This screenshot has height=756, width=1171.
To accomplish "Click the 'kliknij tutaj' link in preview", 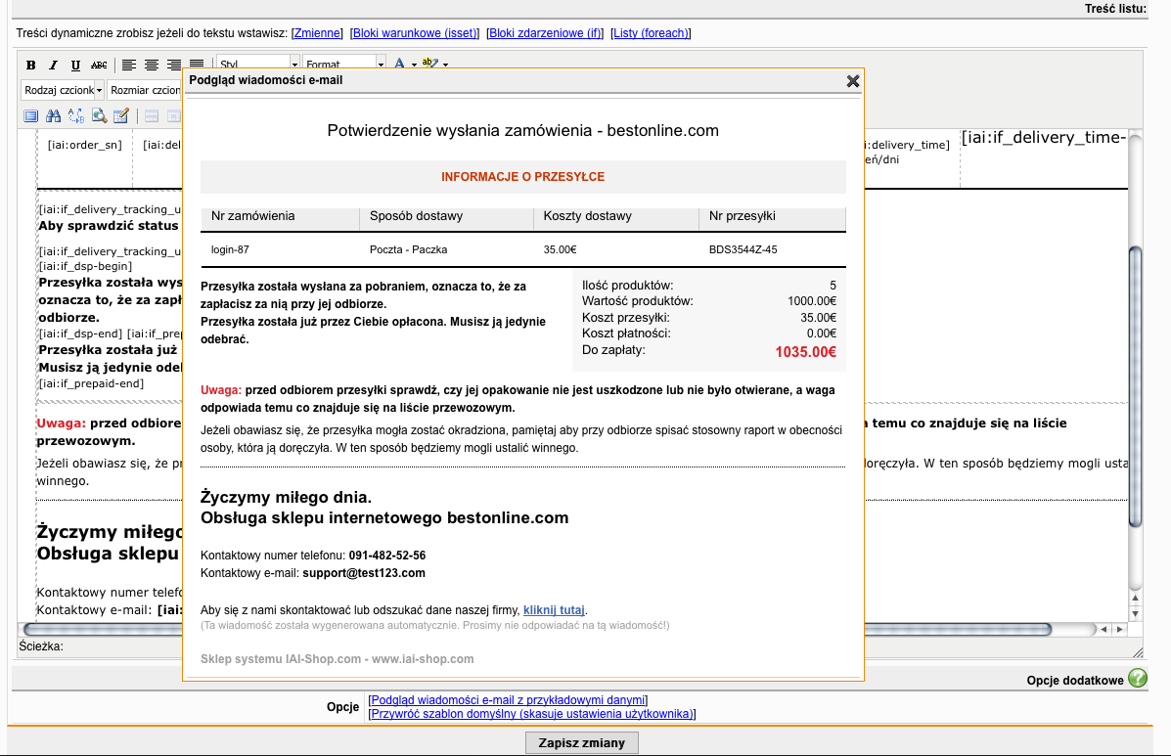I will [x=554, y=610].
